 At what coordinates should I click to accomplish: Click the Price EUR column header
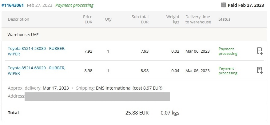(88, 19)
